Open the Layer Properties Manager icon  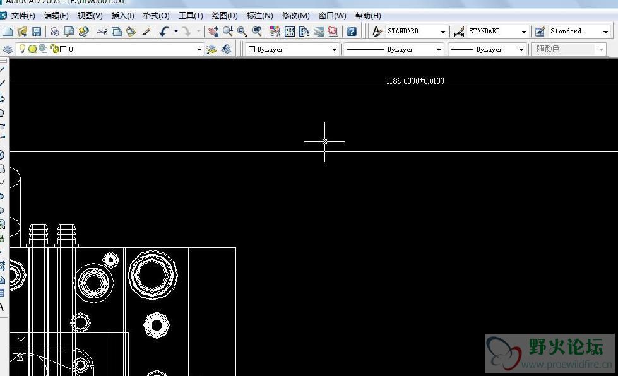(x=8, y=49)
